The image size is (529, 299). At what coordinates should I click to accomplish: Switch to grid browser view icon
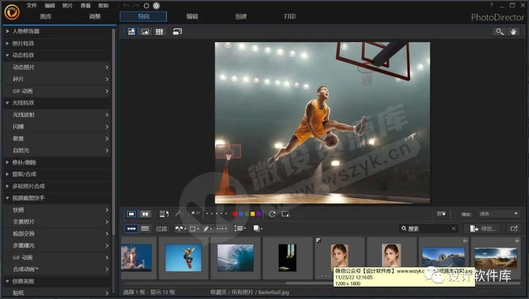click(x=159, y=31)
